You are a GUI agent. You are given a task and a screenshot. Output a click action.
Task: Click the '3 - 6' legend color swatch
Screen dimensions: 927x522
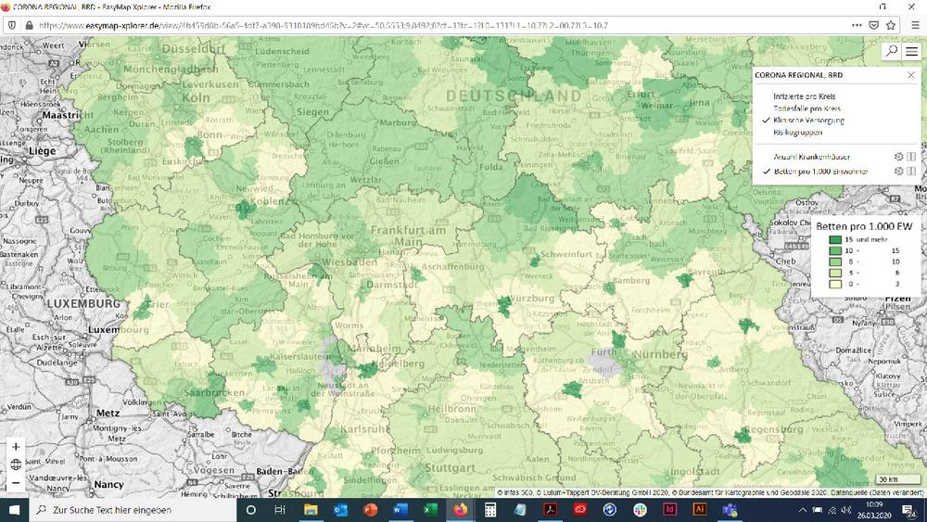835,273
